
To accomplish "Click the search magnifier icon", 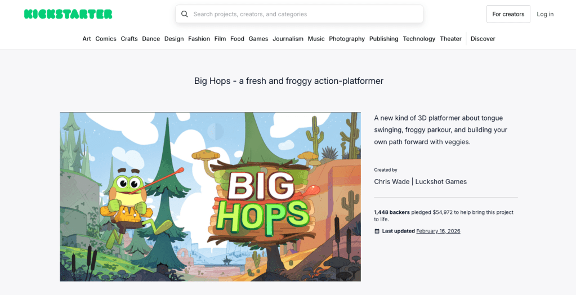I will (x=185, y=14).
